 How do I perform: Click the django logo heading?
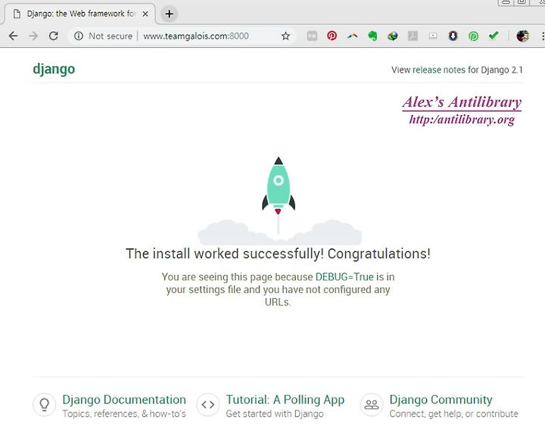click(x=54, y=69)
